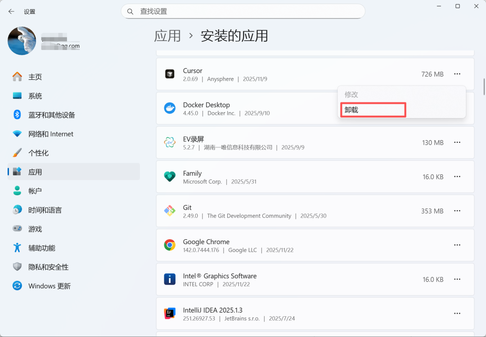Open the user profile avatar

(x=22, y=41)
